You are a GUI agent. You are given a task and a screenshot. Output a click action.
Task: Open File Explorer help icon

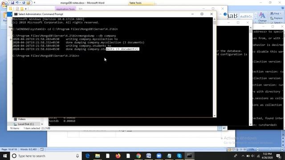pyautogui.click(x=225, y=14)
